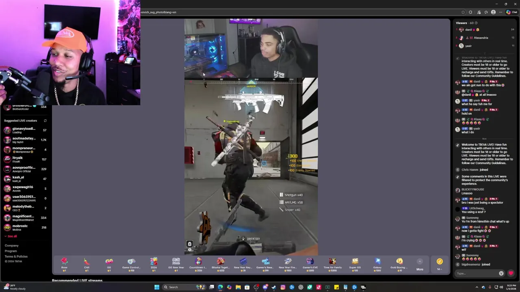The image size is (520, 292).
Task: Open xaqwwegh16 live creator entry
Action: coord(25,189)
